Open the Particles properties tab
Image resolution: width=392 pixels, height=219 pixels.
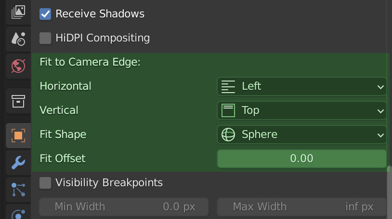coord(18,190)
